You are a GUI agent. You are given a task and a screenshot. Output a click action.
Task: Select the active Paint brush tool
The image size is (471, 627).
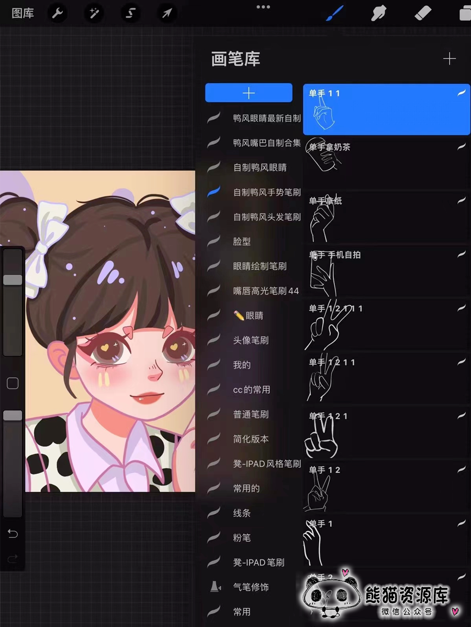pyautogui.click(x=335, y=13)
